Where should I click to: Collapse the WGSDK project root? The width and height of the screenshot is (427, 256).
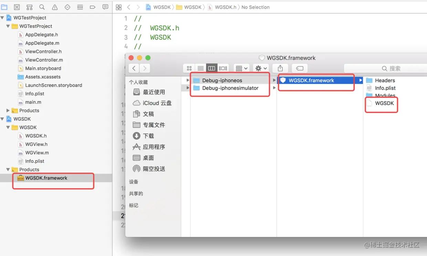2,119
